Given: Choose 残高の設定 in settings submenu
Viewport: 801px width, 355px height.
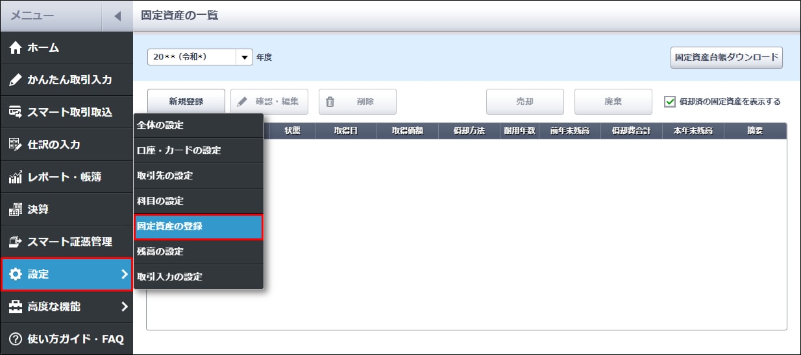Looking at the screenshot, I should point(198,251).
